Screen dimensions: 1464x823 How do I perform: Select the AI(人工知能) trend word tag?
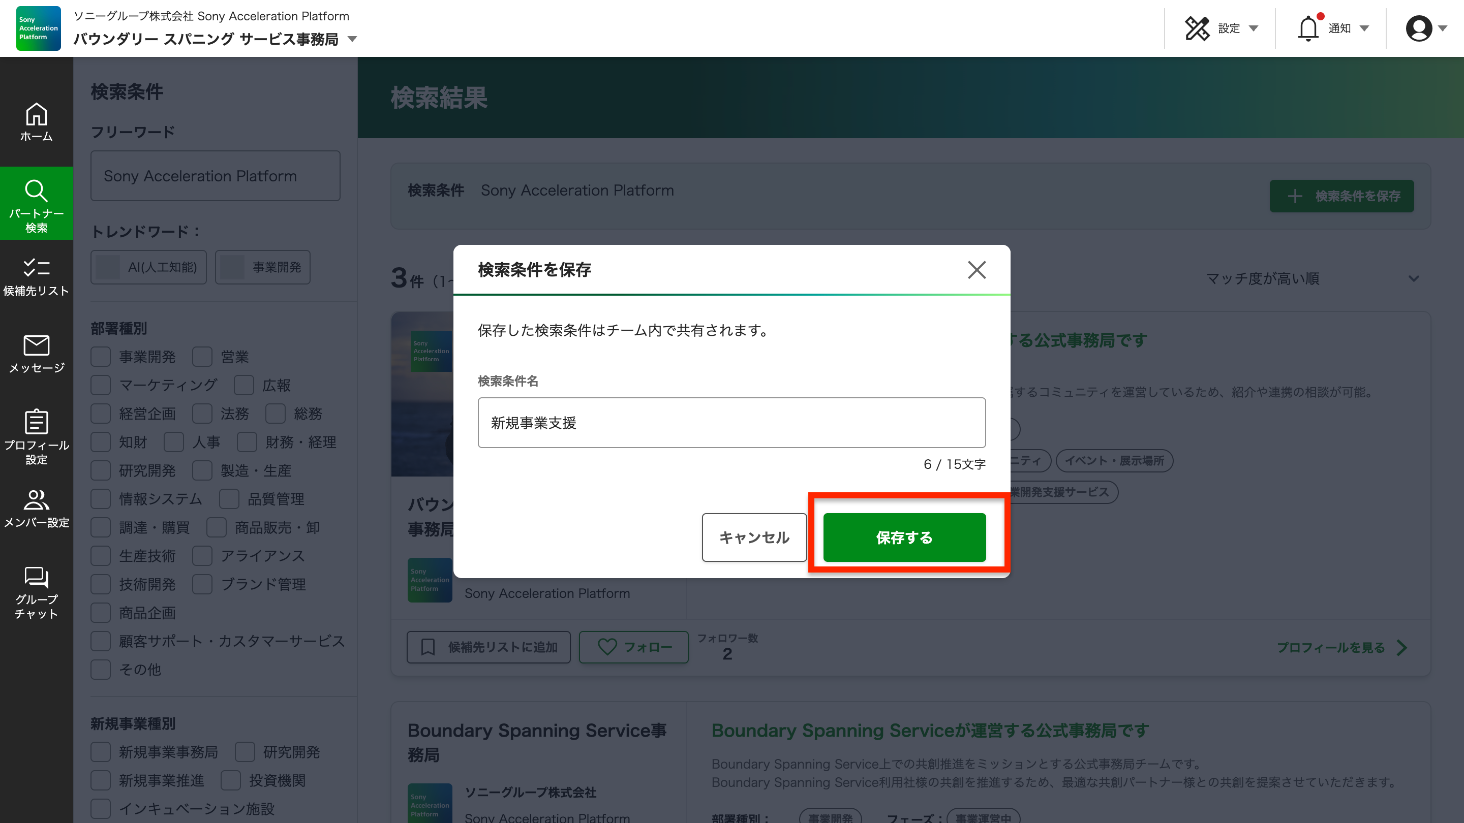click(x=149, y=267)
